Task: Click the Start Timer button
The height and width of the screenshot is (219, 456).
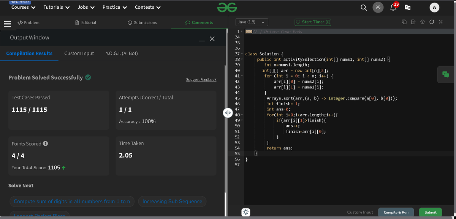Action: click(x=313, y=22)
